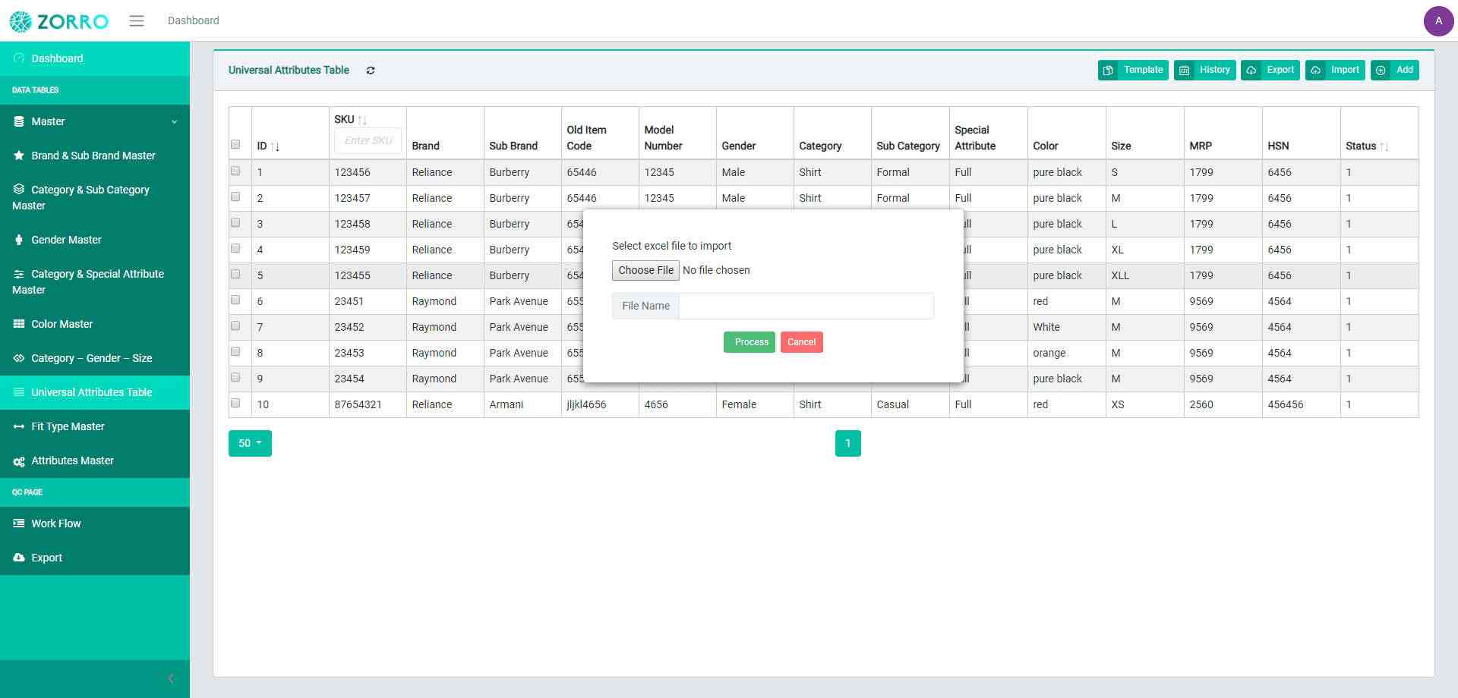Collapse the sidebar with the chevron
1458x698 pixels.
171,679
